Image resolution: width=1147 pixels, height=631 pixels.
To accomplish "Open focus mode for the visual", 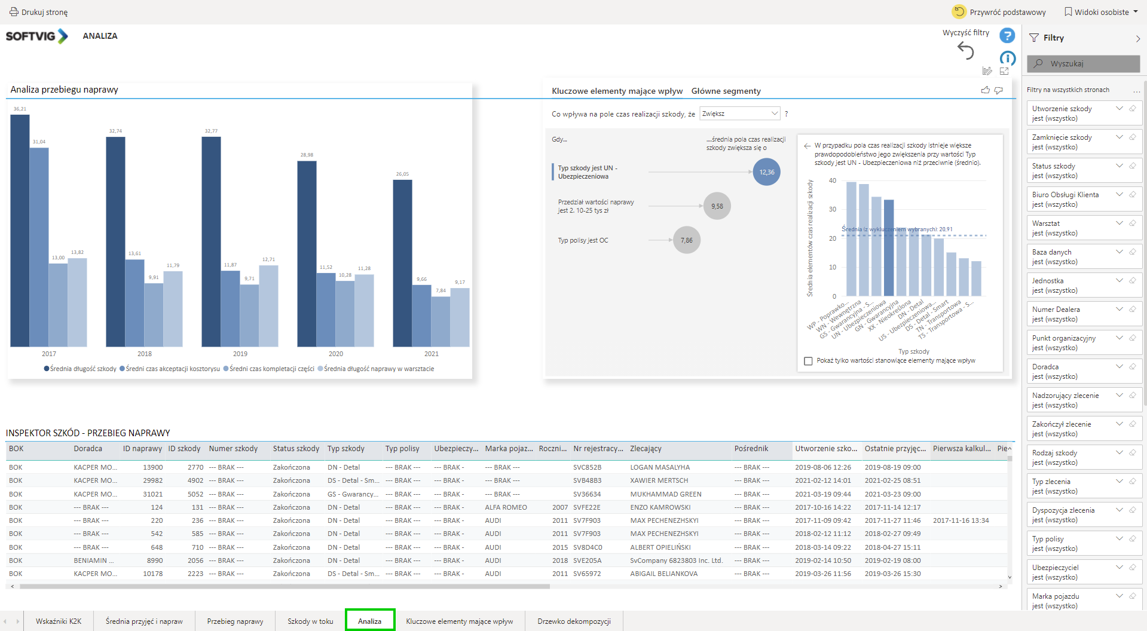I will point(1004,71).
